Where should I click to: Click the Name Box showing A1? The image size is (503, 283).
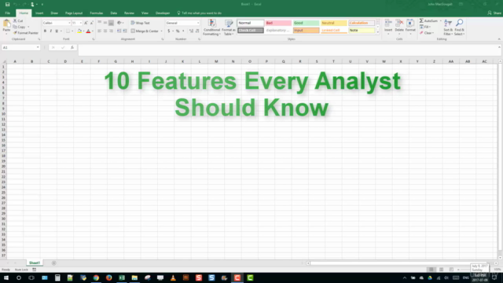(x=20, y=47)
